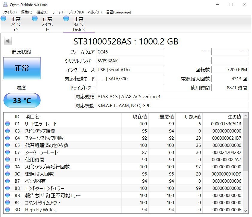Open the 言語(Language) menu

click(x=119, y=12)
